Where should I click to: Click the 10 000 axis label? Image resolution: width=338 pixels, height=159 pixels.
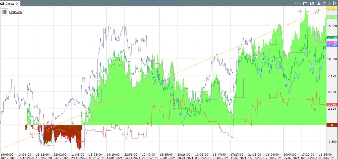pyautogui.click(x=332, y=59)
